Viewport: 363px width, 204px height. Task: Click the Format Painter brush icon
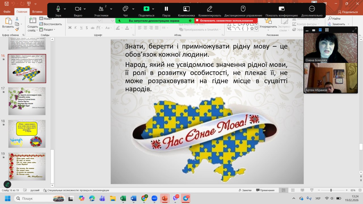17,29
